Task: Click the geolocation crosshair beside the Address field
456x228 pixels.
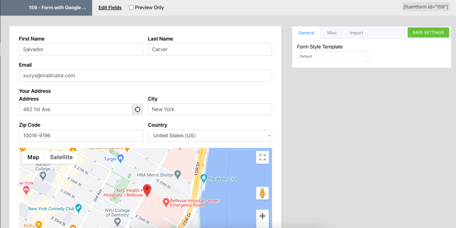Action: tap(137, 109)
